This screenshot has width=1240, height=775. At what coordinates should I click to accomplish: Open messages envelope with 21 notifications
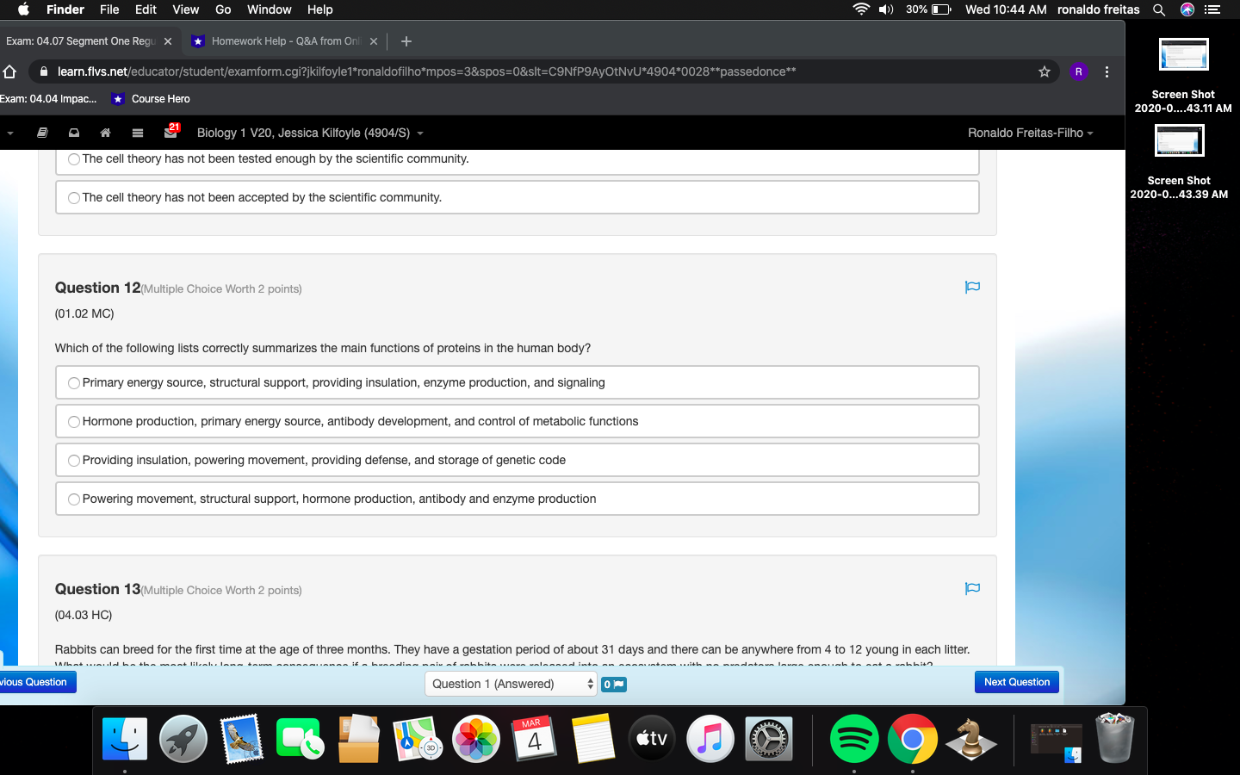pos(169,133)
